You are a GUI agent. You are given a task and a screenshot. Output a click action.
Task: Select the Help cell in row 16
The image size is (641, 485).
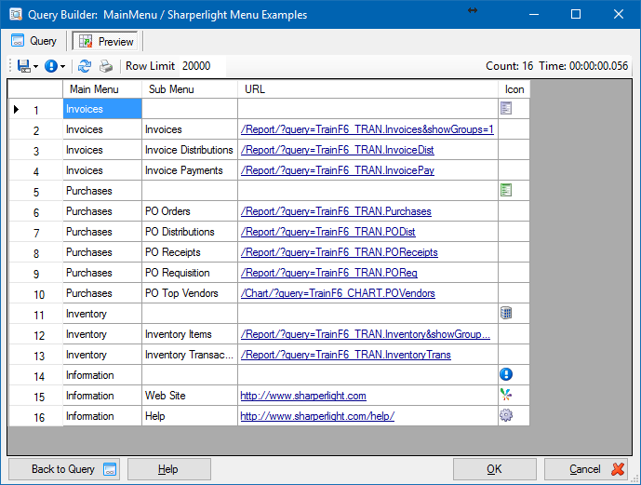[190, 415]
